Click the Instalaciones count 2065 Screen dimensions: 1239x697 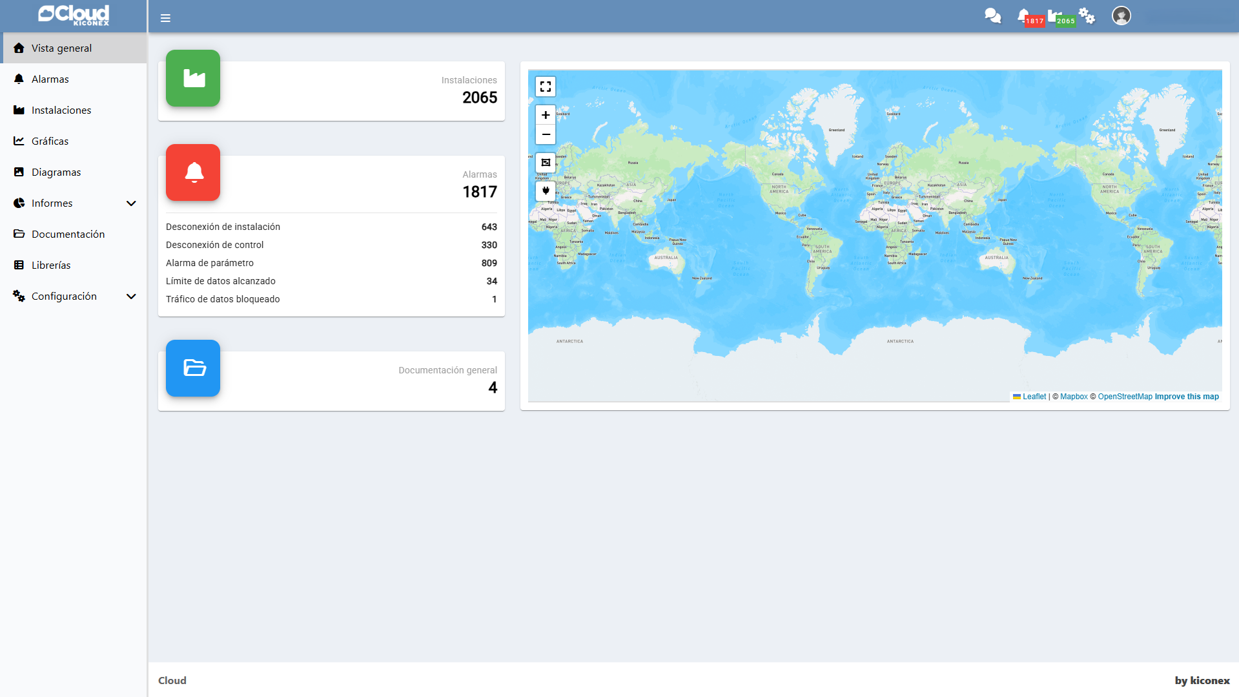480,98
